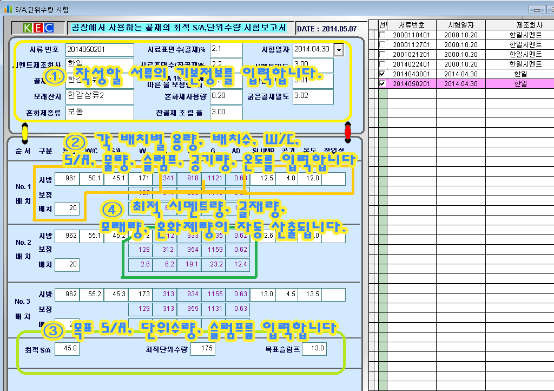
Task: Uncheck the box for document 2014050201
Action: point(382,84)
